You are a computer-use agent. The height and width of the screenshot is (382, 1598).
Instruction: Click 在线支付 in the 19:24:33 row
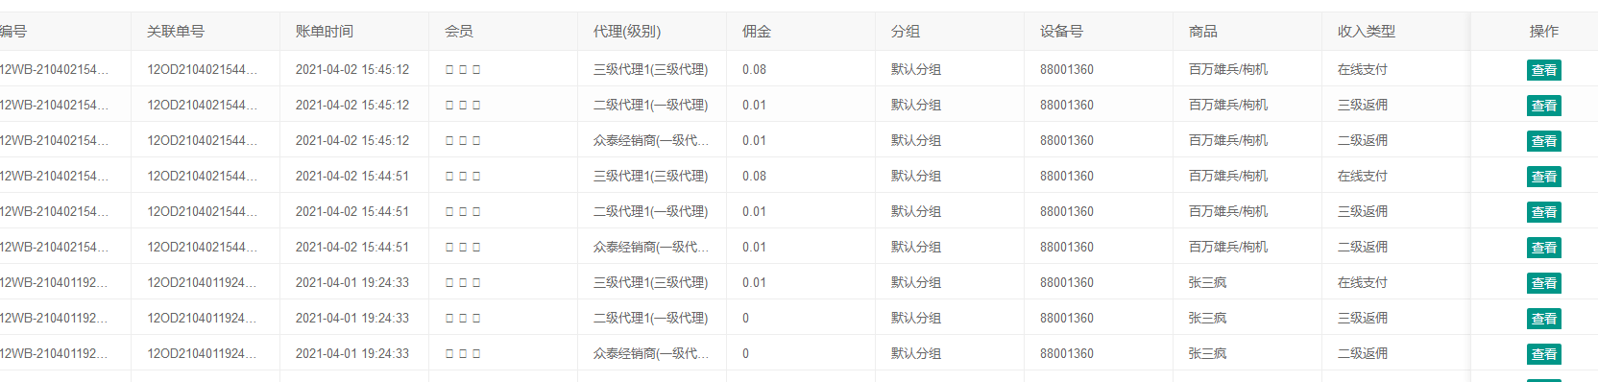pyautogui.click(x=1363, y=283)
